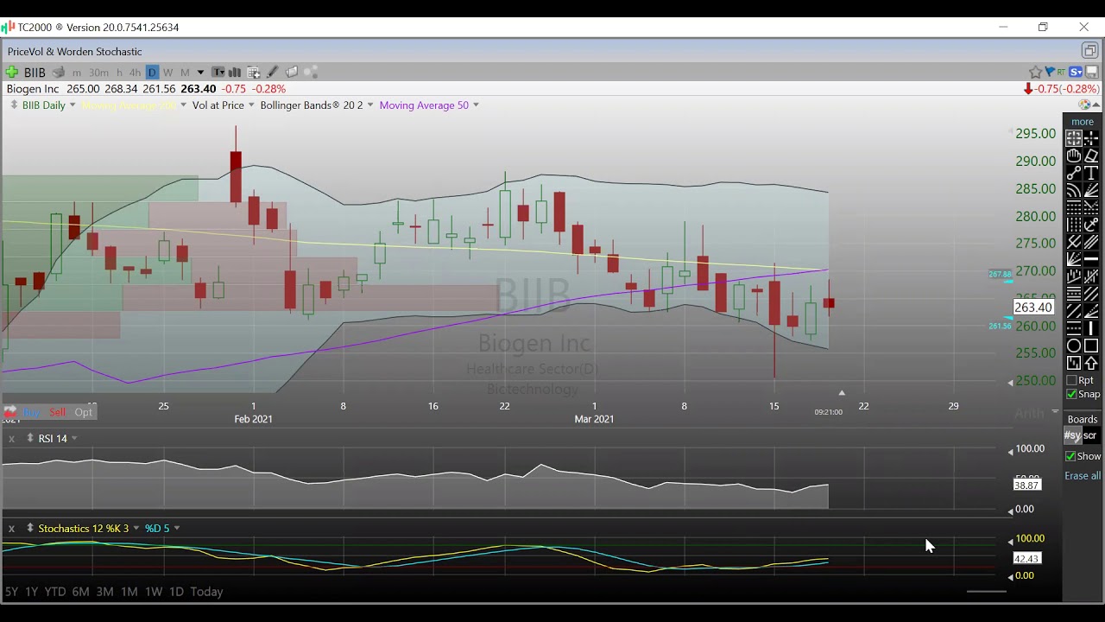Open the RSI 14 dropdown
Viewport: 1105px width, 622px height.
coord(74,438)
